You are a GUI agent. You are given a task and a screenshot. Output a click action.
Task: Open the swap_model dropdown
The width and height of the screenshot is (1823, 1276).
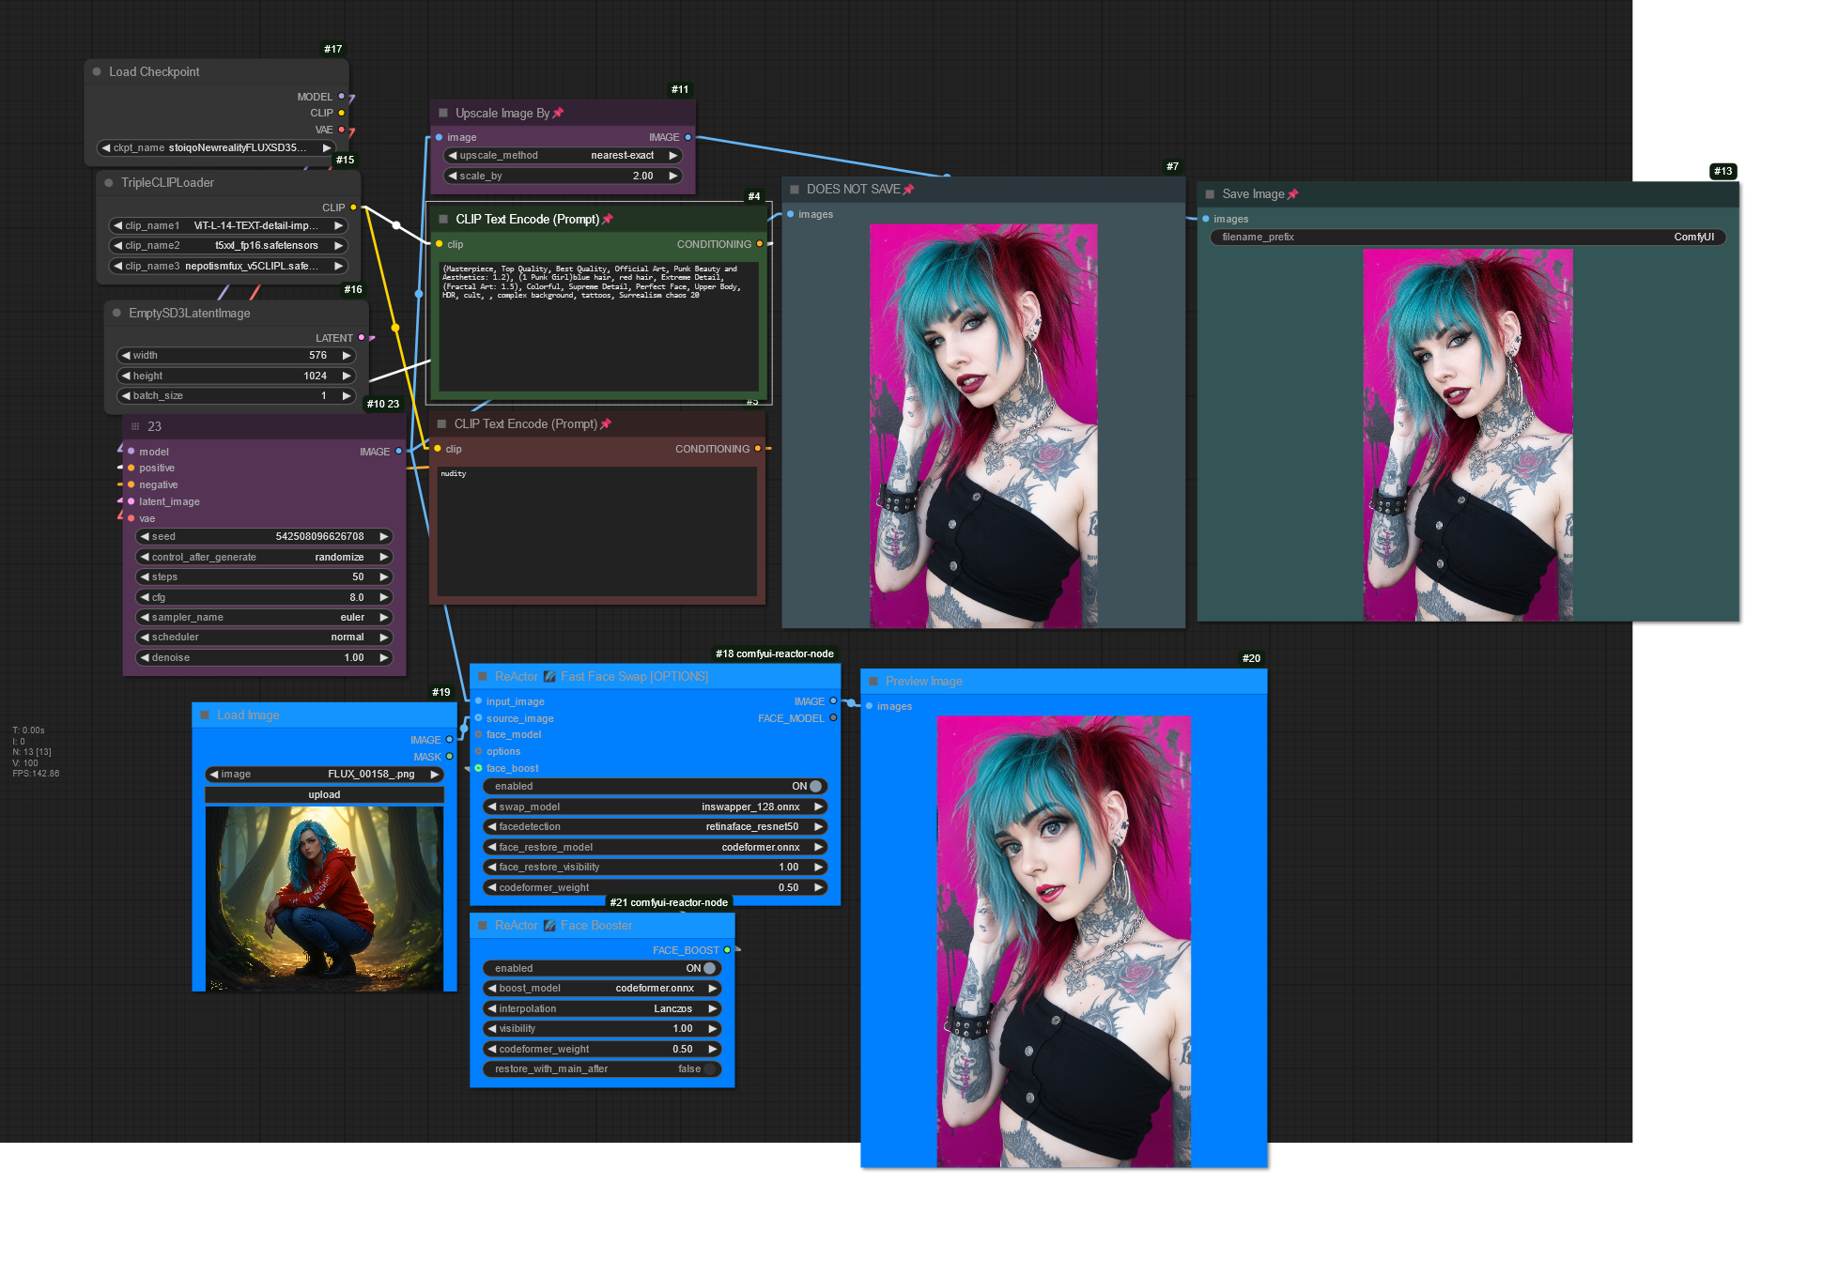[656, 807]
